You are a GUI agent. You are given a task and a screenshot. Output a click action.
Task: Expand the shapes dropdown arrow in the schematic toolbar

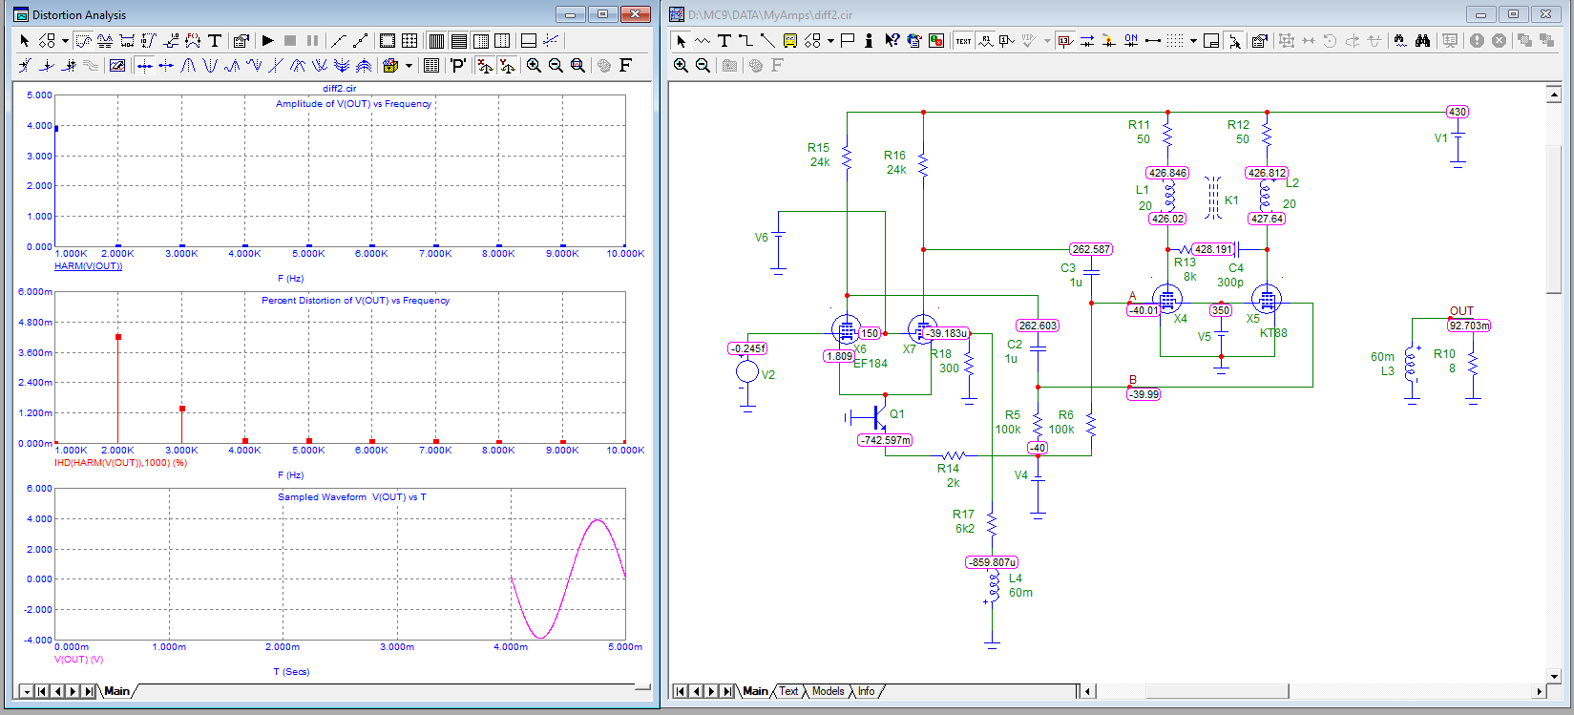830,41
